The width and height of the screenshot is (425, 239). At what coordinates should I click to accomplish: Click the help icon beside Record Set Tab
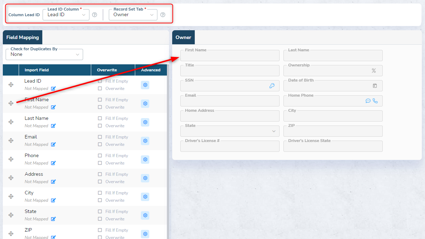[x=163, y=15]
